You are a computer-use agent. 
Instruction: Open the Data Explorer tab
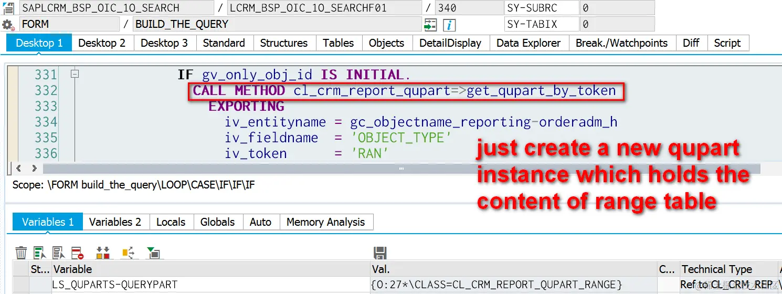click(529, 43)
